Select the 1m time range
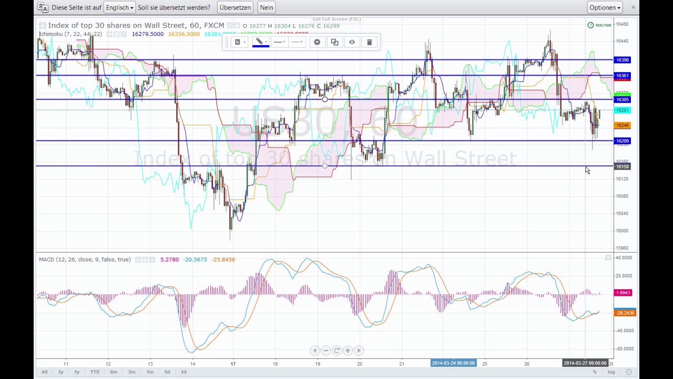Viewport: 673px width, 379px height. [150, 372]
